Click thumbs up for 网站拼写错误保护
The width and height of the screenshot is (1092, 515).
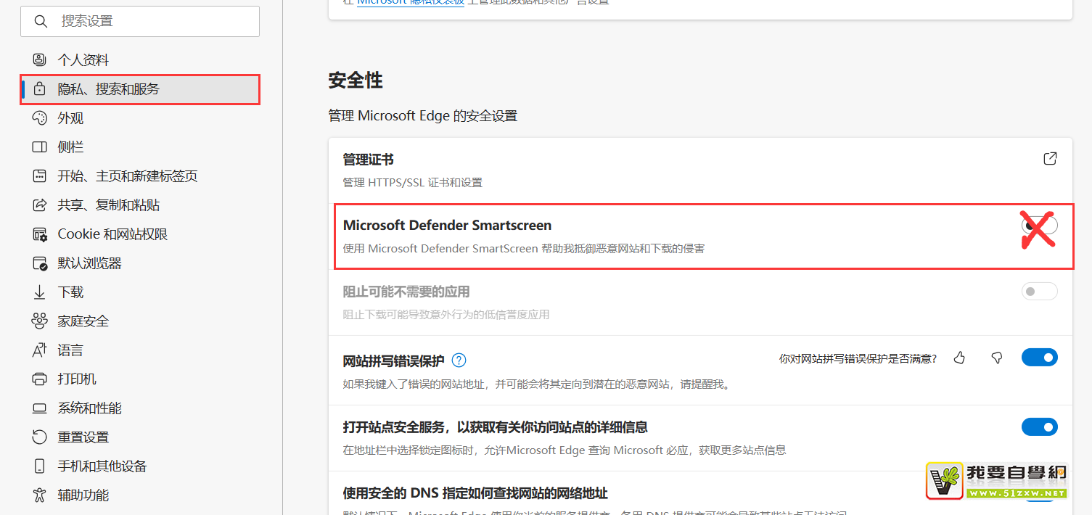tap(960, 358)
